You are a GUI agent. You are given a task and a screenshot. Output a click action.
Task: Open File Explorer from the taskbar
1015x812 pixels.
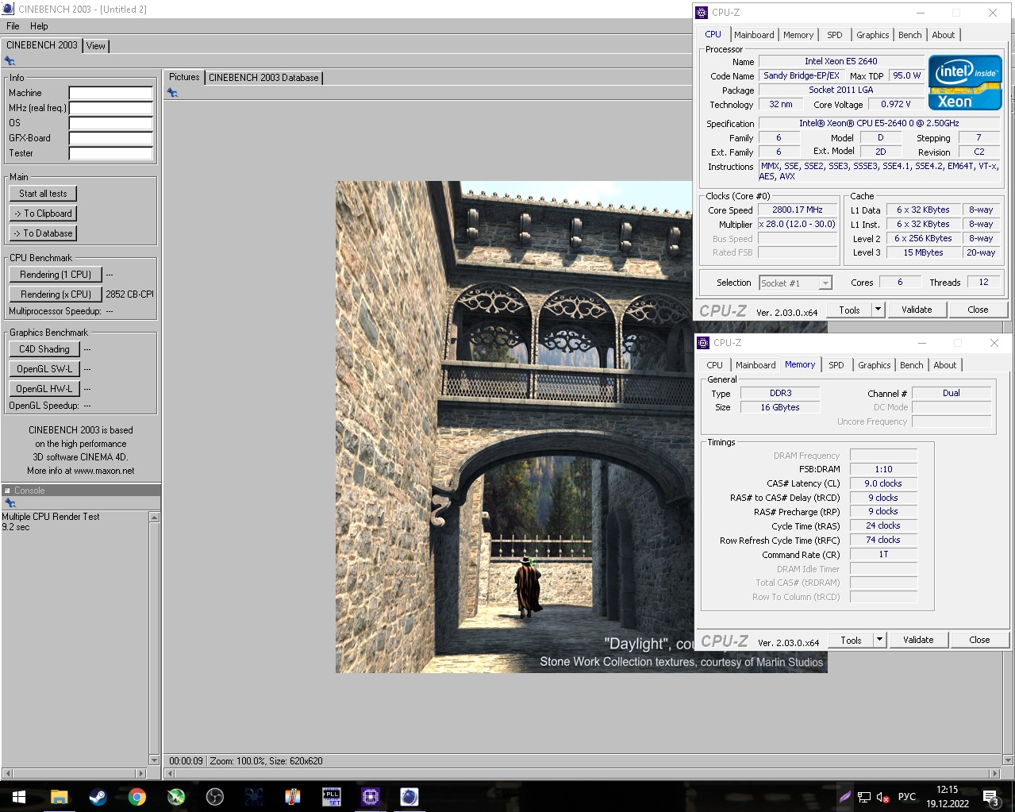coord(59,797)
